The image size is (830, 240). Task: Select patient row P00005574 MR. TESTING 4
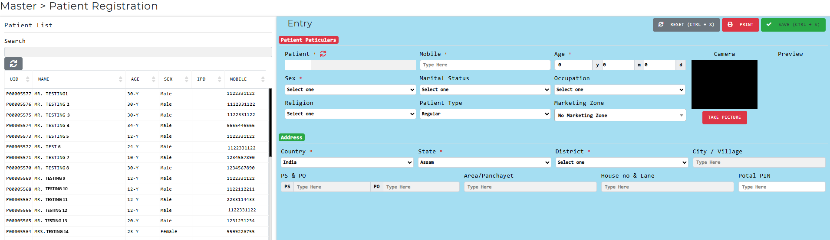(x=135, y=126)
